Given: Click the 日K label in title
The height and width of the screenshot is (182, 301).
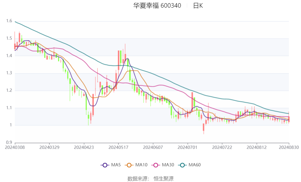Looking at the screenshot, I should [198, 6].
